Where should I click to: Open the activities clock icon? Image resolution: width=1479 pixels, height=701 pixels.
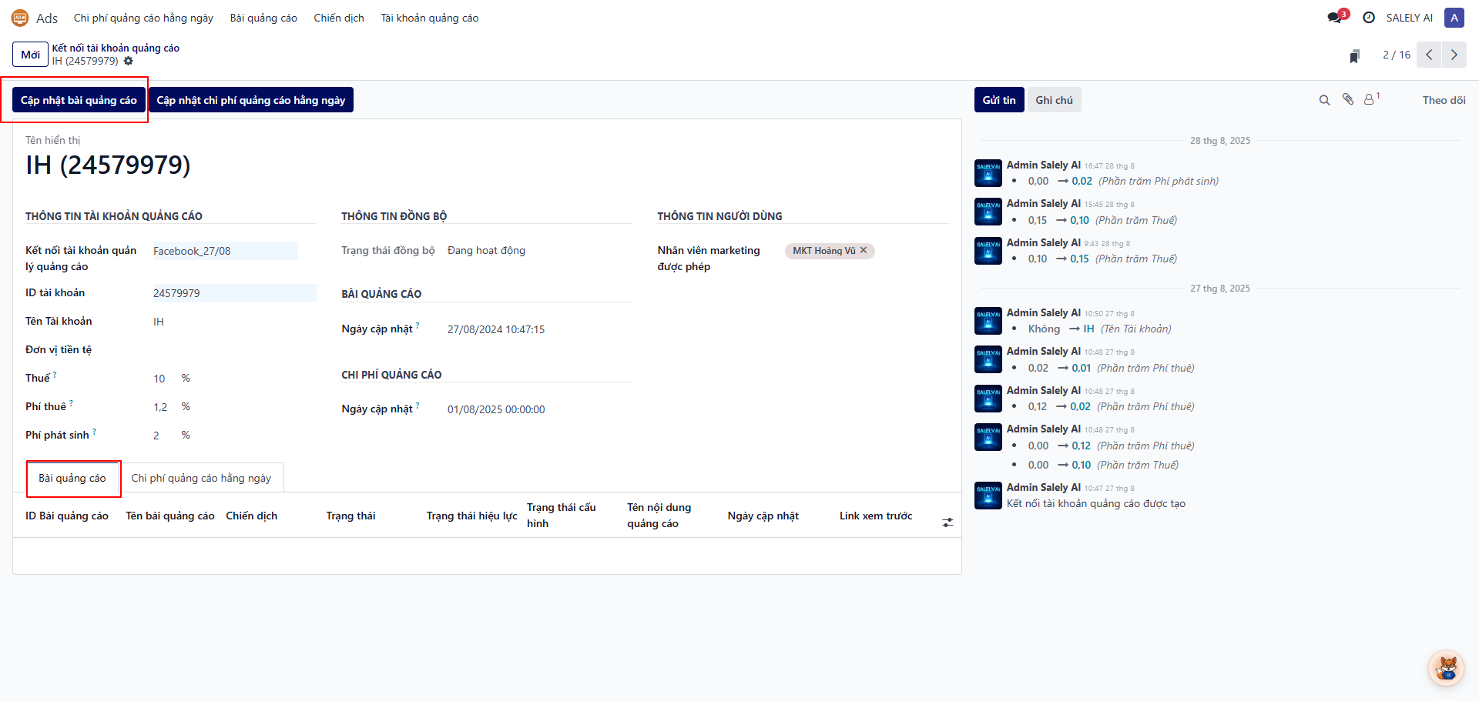[x=1369, y=18]
